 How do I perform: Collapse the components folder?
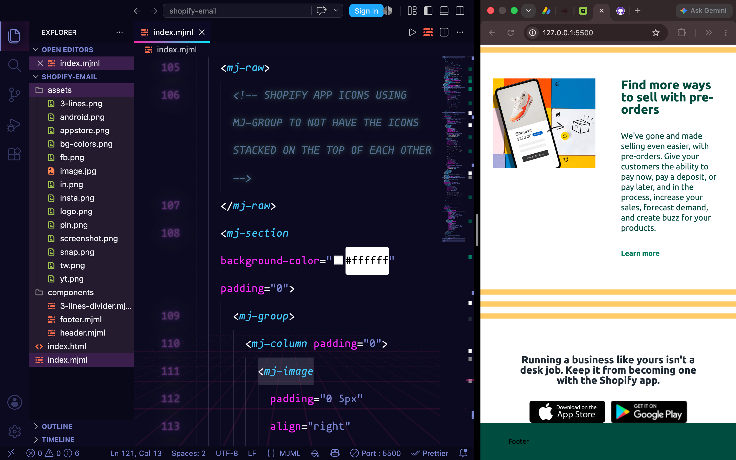pyautogui.click(x=81, y=292)
